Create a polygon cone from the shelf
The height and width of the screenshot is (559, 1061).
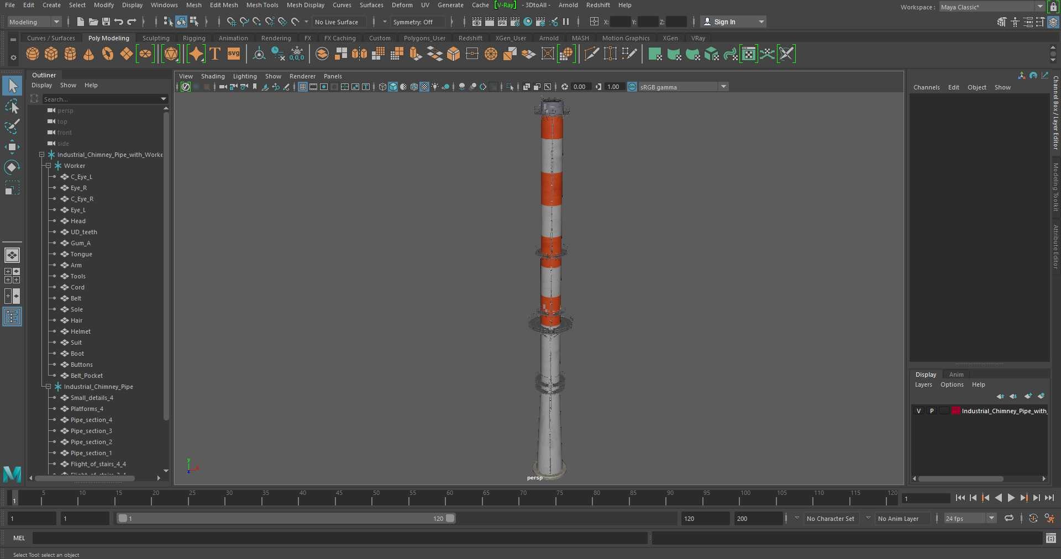coord(88,54)
